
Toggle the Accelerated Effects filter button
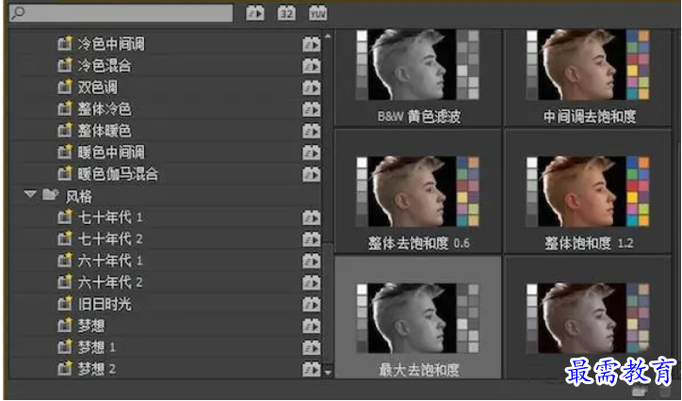[x=255, y=13]
